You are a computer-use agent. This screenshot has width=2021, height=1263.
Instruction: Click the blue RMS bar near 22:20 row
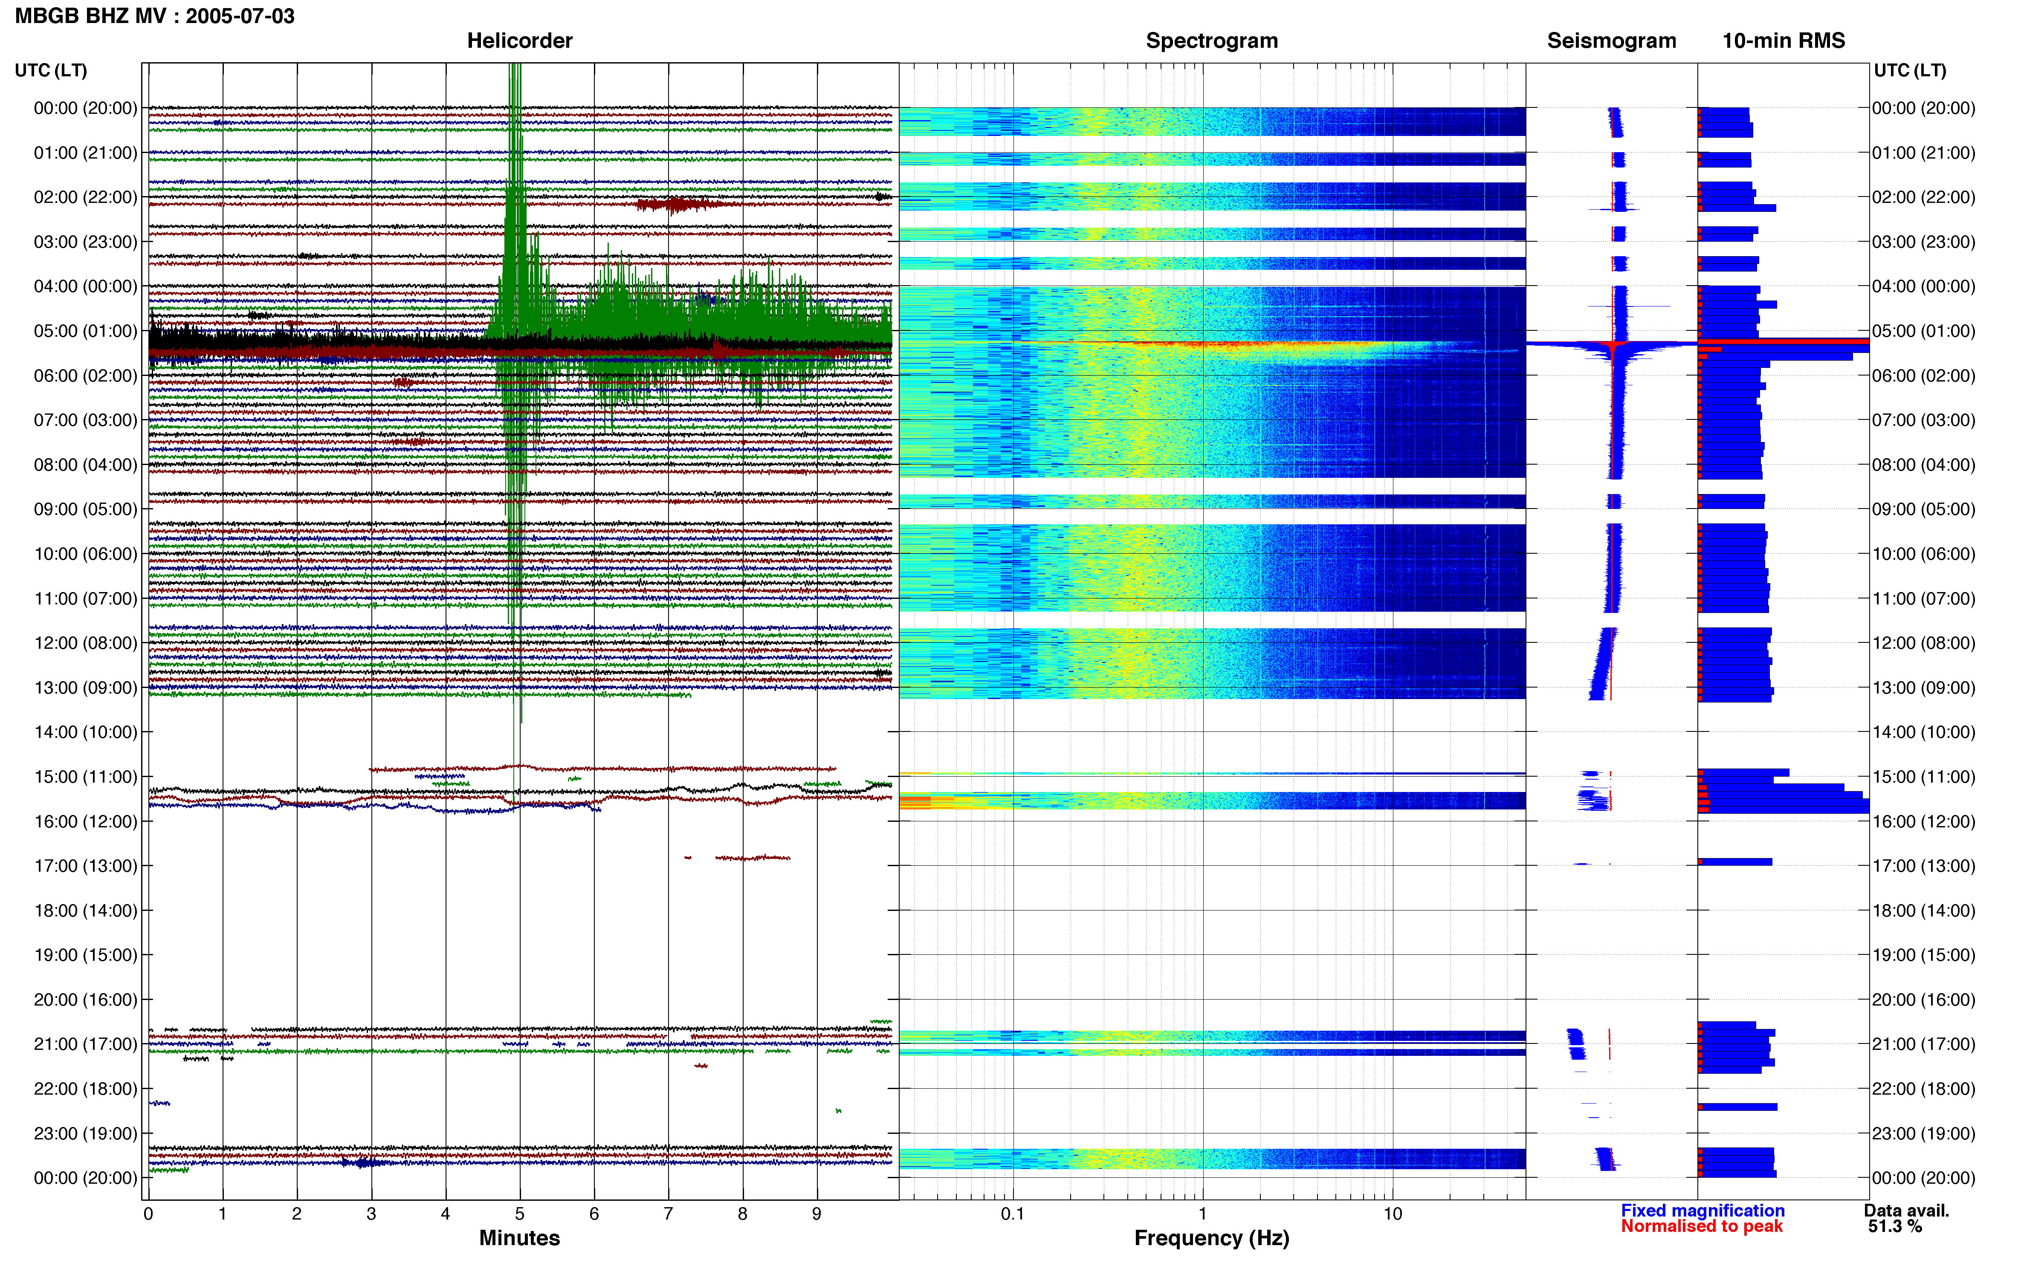point(1738,1107)
